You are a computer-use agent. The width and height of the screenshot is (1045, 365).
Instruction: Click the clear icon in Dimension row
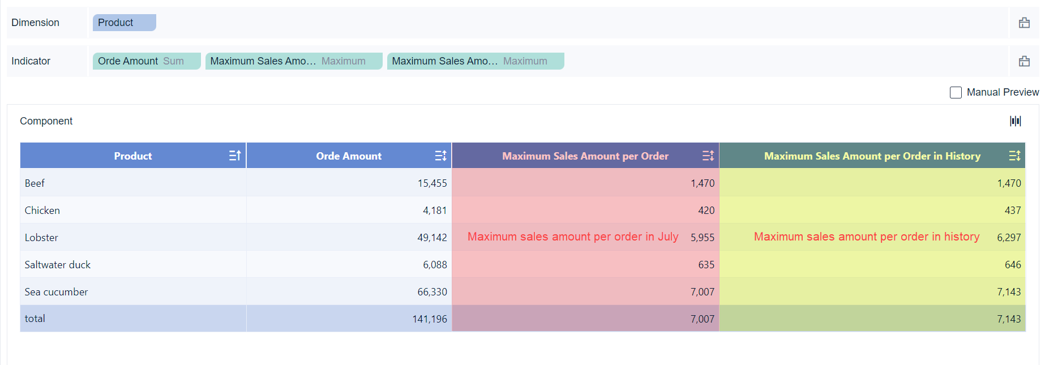click(1024, 23)
